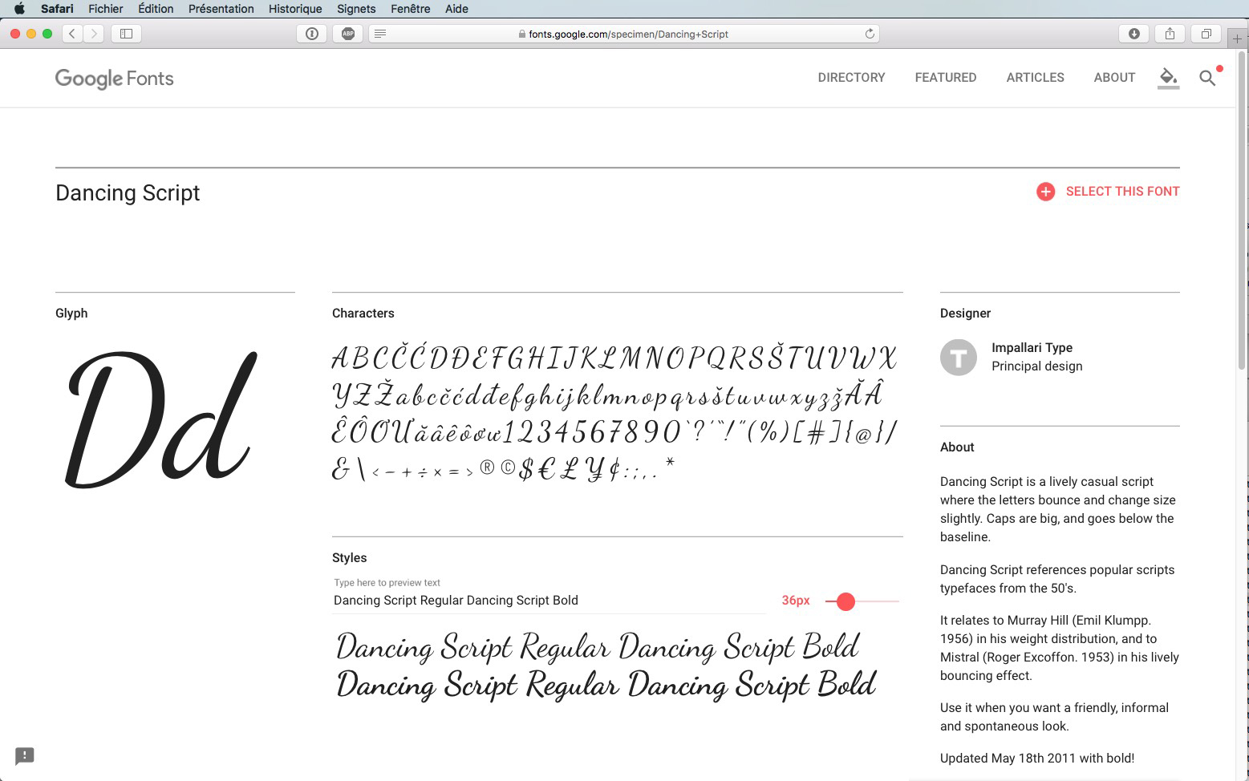Open the feedback exclamation icon
This screenshot has width=1249, height=781.
pos(25,756)
